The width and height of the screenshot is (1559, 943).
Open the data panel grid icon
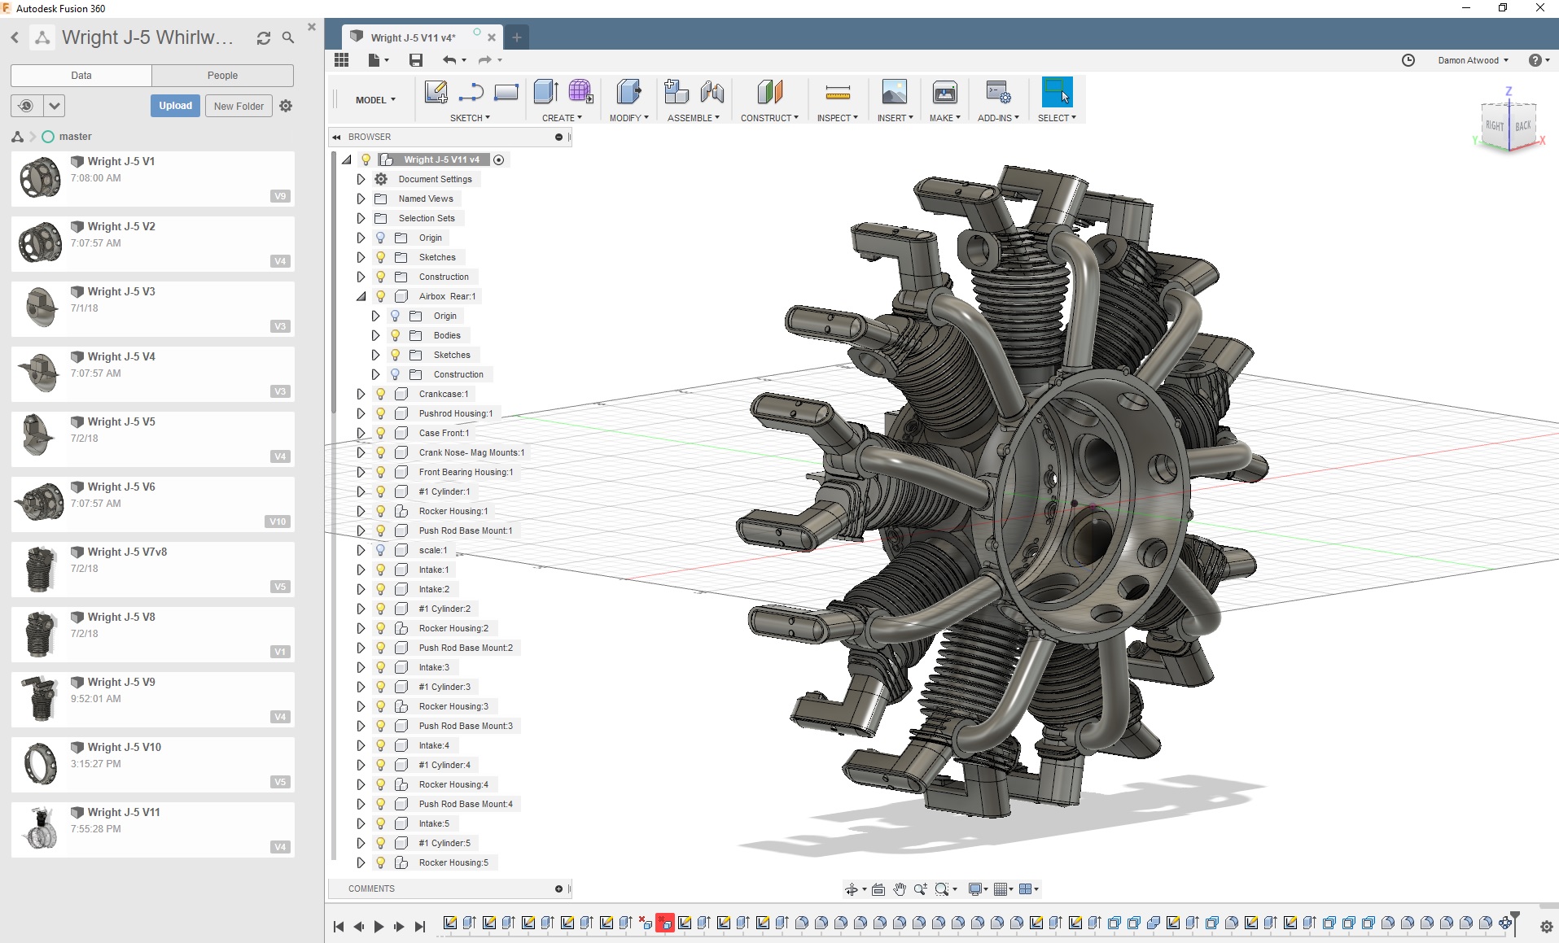341,59
